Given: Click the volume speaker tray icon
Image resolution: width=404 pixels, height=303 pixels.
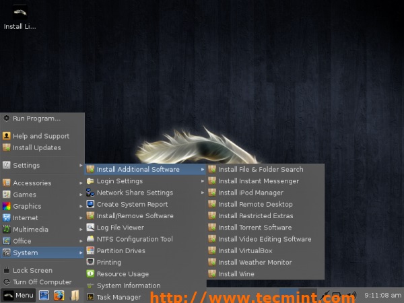Looking at the screenshot, I should (x=351, y=296).
